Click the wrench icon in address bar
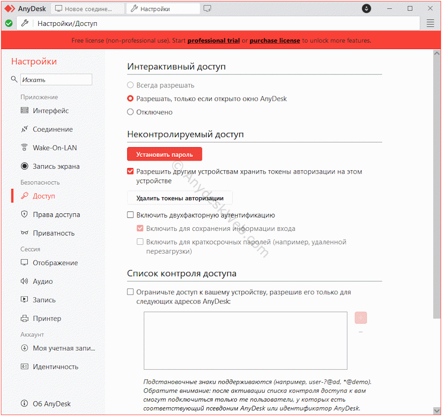Viewport: 442px width, 416px height. pyautogui.click(x=25, y=23)
